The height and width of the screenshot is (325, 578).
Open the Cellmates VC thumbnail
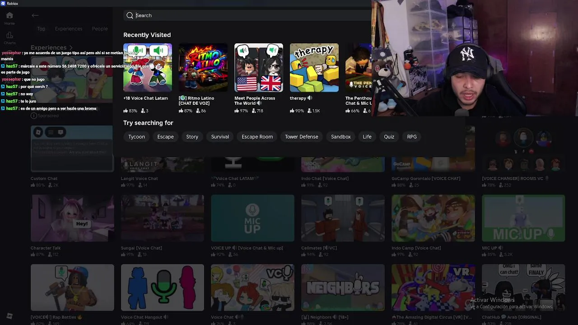[343, 218]
